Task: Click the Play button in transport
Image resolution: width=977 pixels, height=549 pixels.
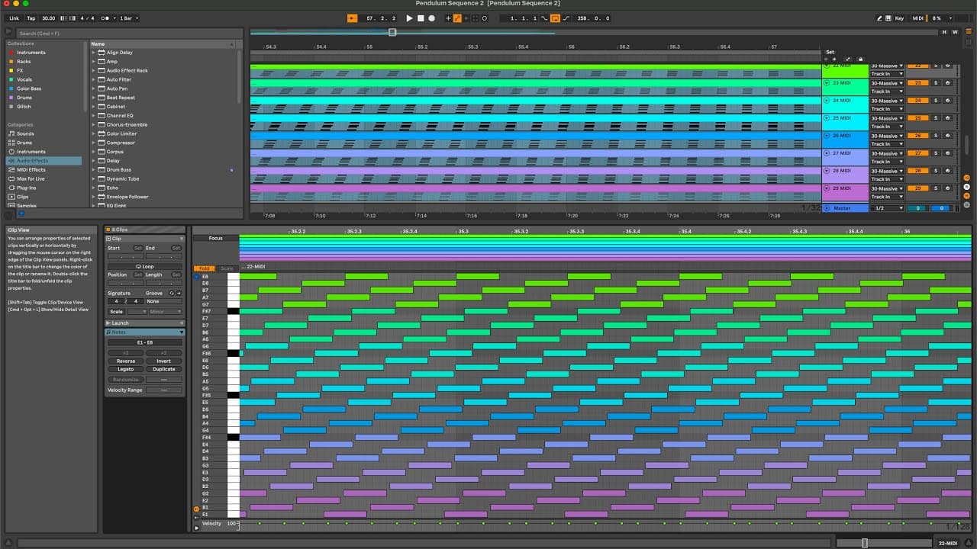Action: point(409,18)
